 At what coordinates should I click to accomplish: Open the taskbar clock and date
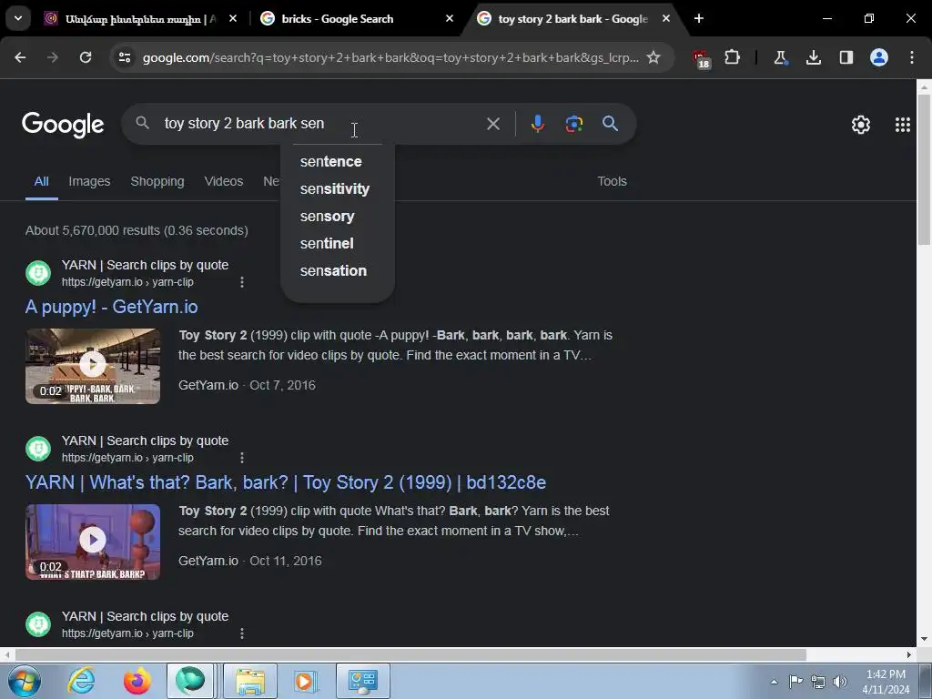886,682
